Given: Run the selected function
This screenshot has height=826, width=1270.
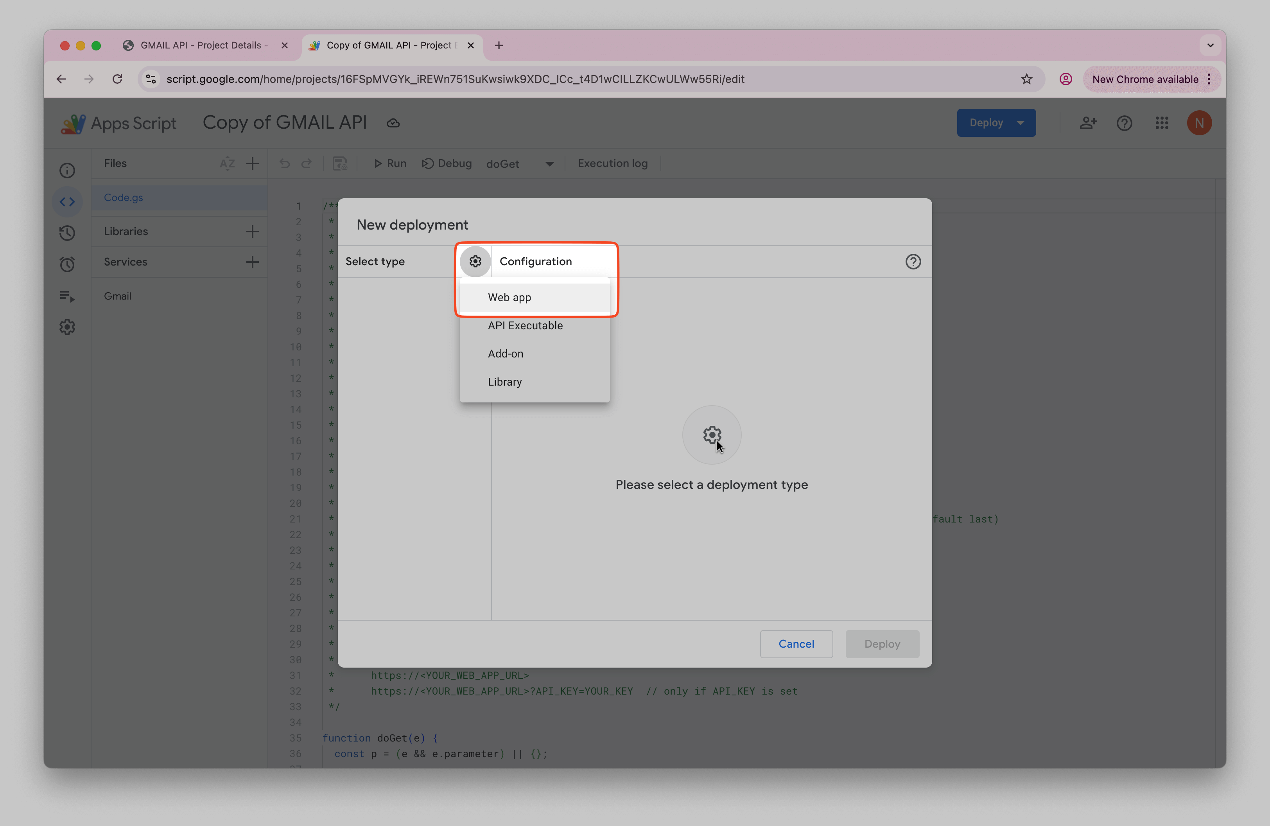Looking at the screenshot, I should [x=390, y=163].
